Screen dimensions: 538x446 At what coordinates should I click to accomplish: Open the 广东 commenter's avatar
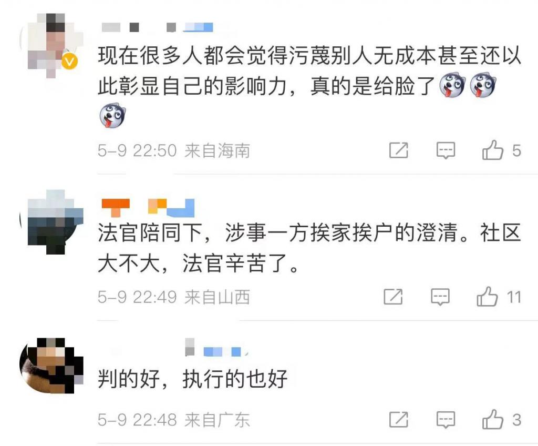(x=51, y=366)
